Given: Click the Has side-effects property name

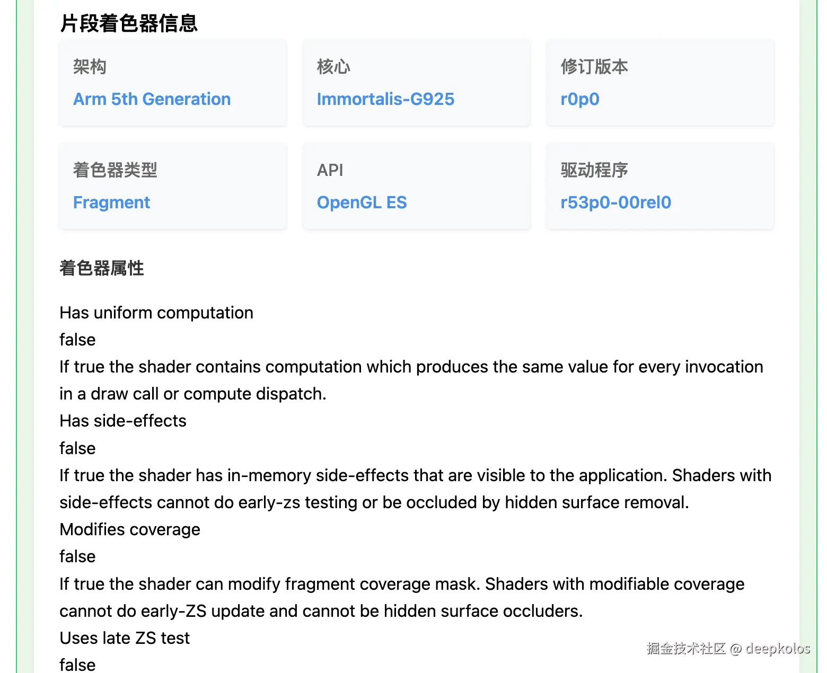Looking at the screenshot, I should (x=123, y=421).
